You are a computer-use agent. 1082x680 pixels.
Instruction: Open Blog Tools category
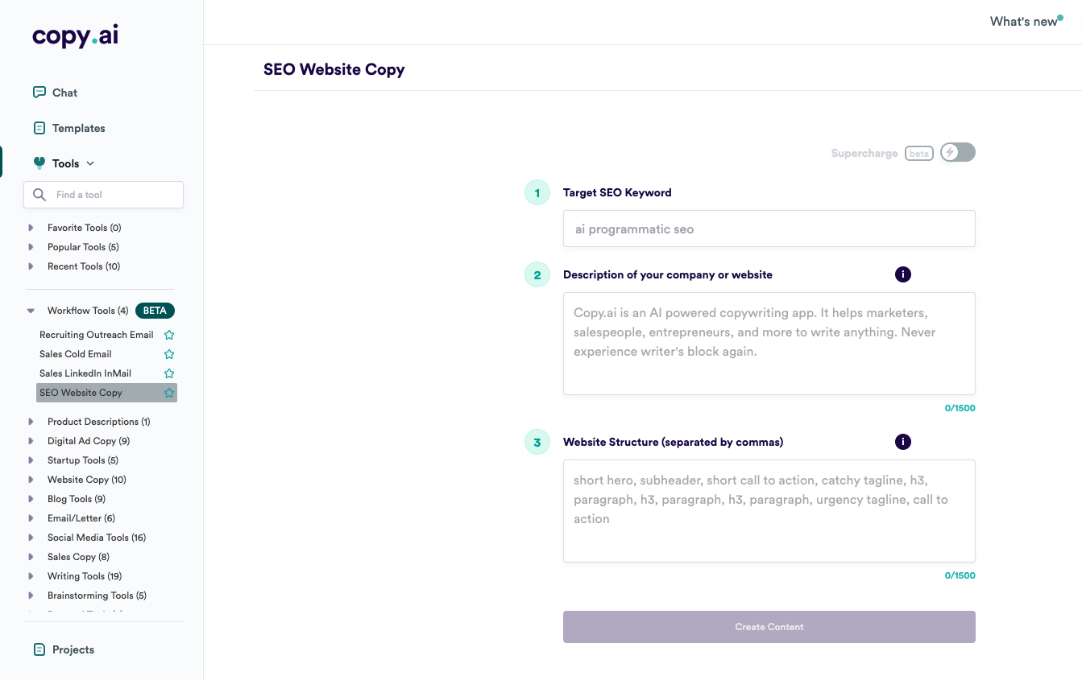(76, 499)
